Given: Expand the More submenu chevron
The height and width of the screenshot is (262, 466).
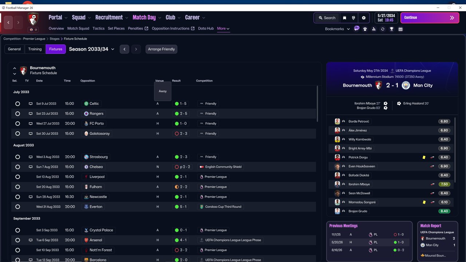Looking at the screenshot, I should coord(228,29).
